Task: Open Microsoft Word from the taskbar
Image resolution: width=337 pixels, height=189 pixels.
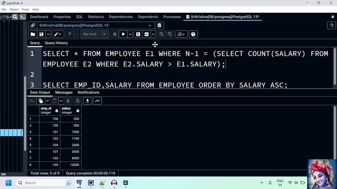Action: click(x=91, y=183)
